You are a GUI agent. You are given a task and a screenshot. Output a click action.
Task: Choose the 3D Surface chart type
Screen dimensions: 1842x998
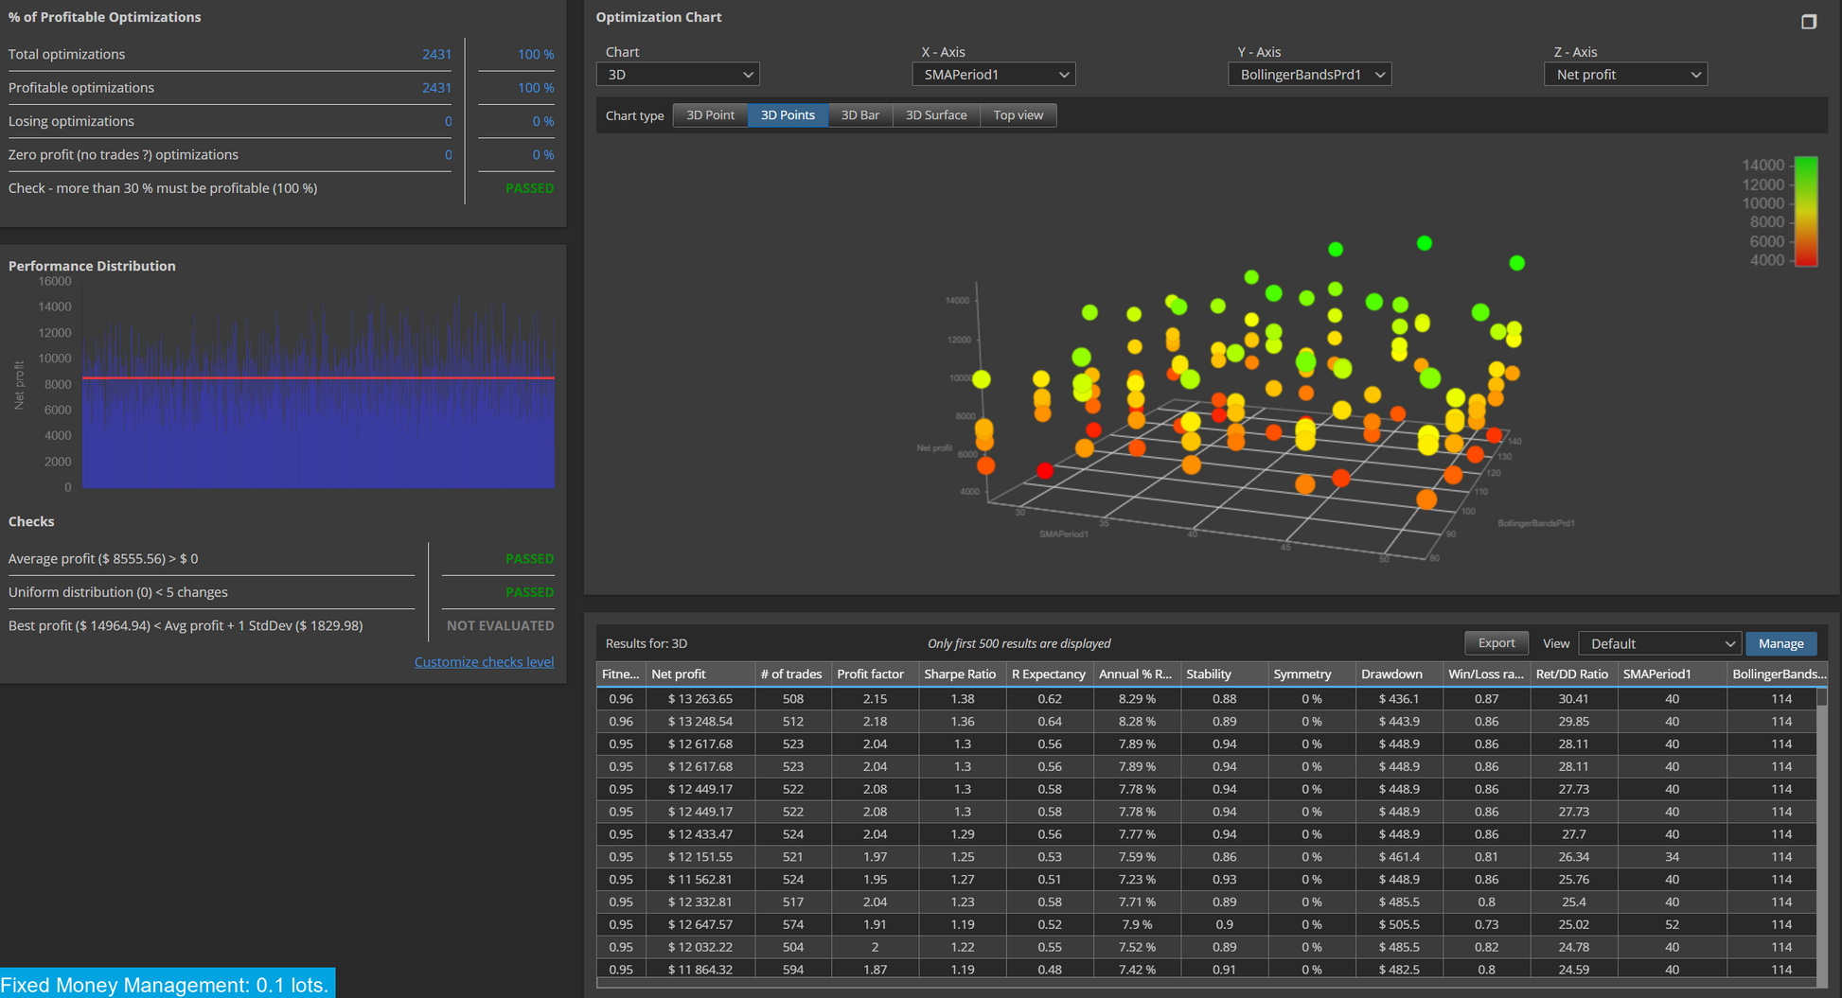936,115
